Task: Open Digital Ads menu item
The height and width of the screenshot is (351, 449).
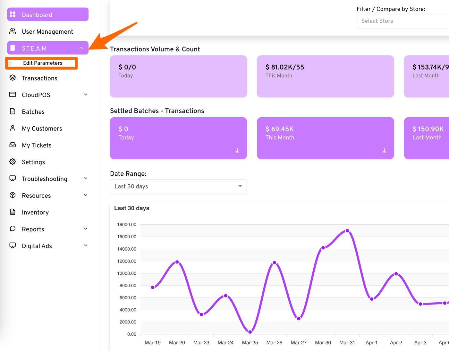Action: click(x=37, y=246)
